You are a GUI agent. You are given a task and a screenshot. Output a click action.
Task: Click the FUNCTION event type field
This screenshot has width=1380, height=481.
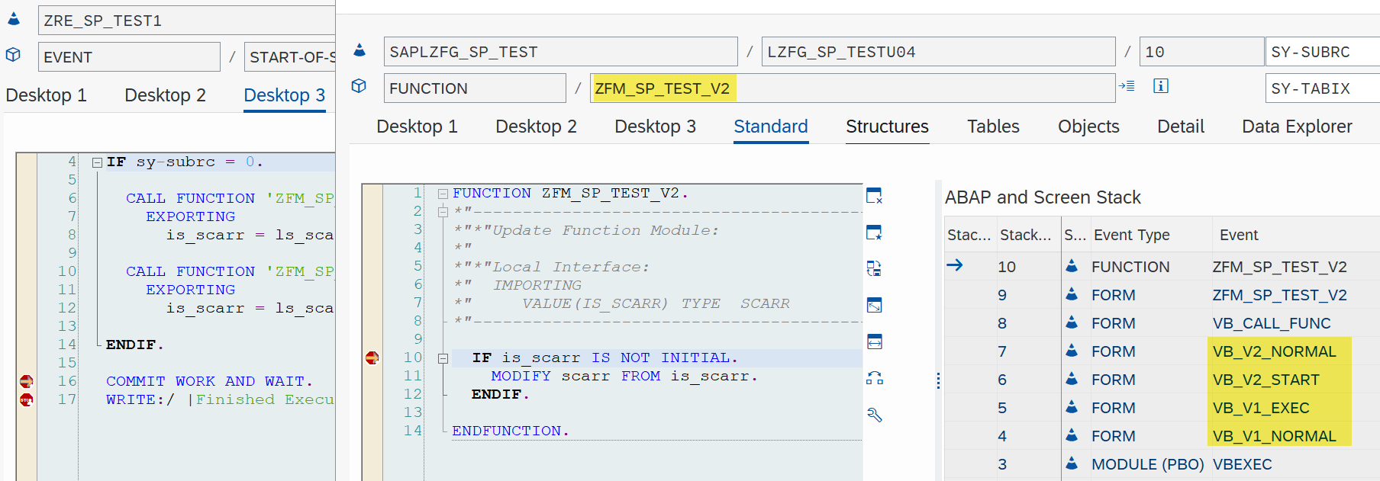pyautogui.click(x=475, y=88)
